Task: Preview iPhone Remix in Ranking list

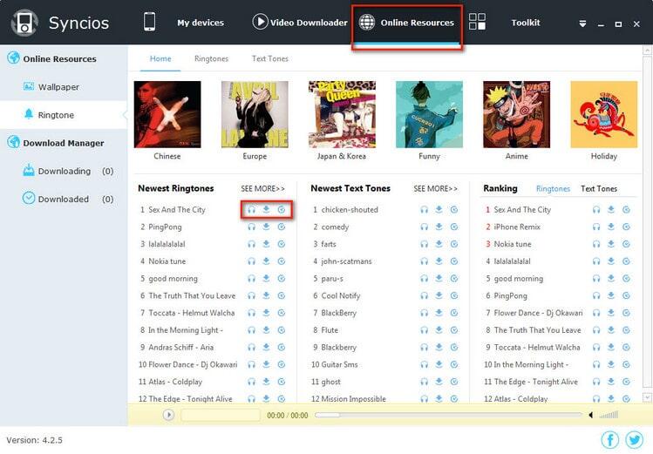Action: pos(596,227)
